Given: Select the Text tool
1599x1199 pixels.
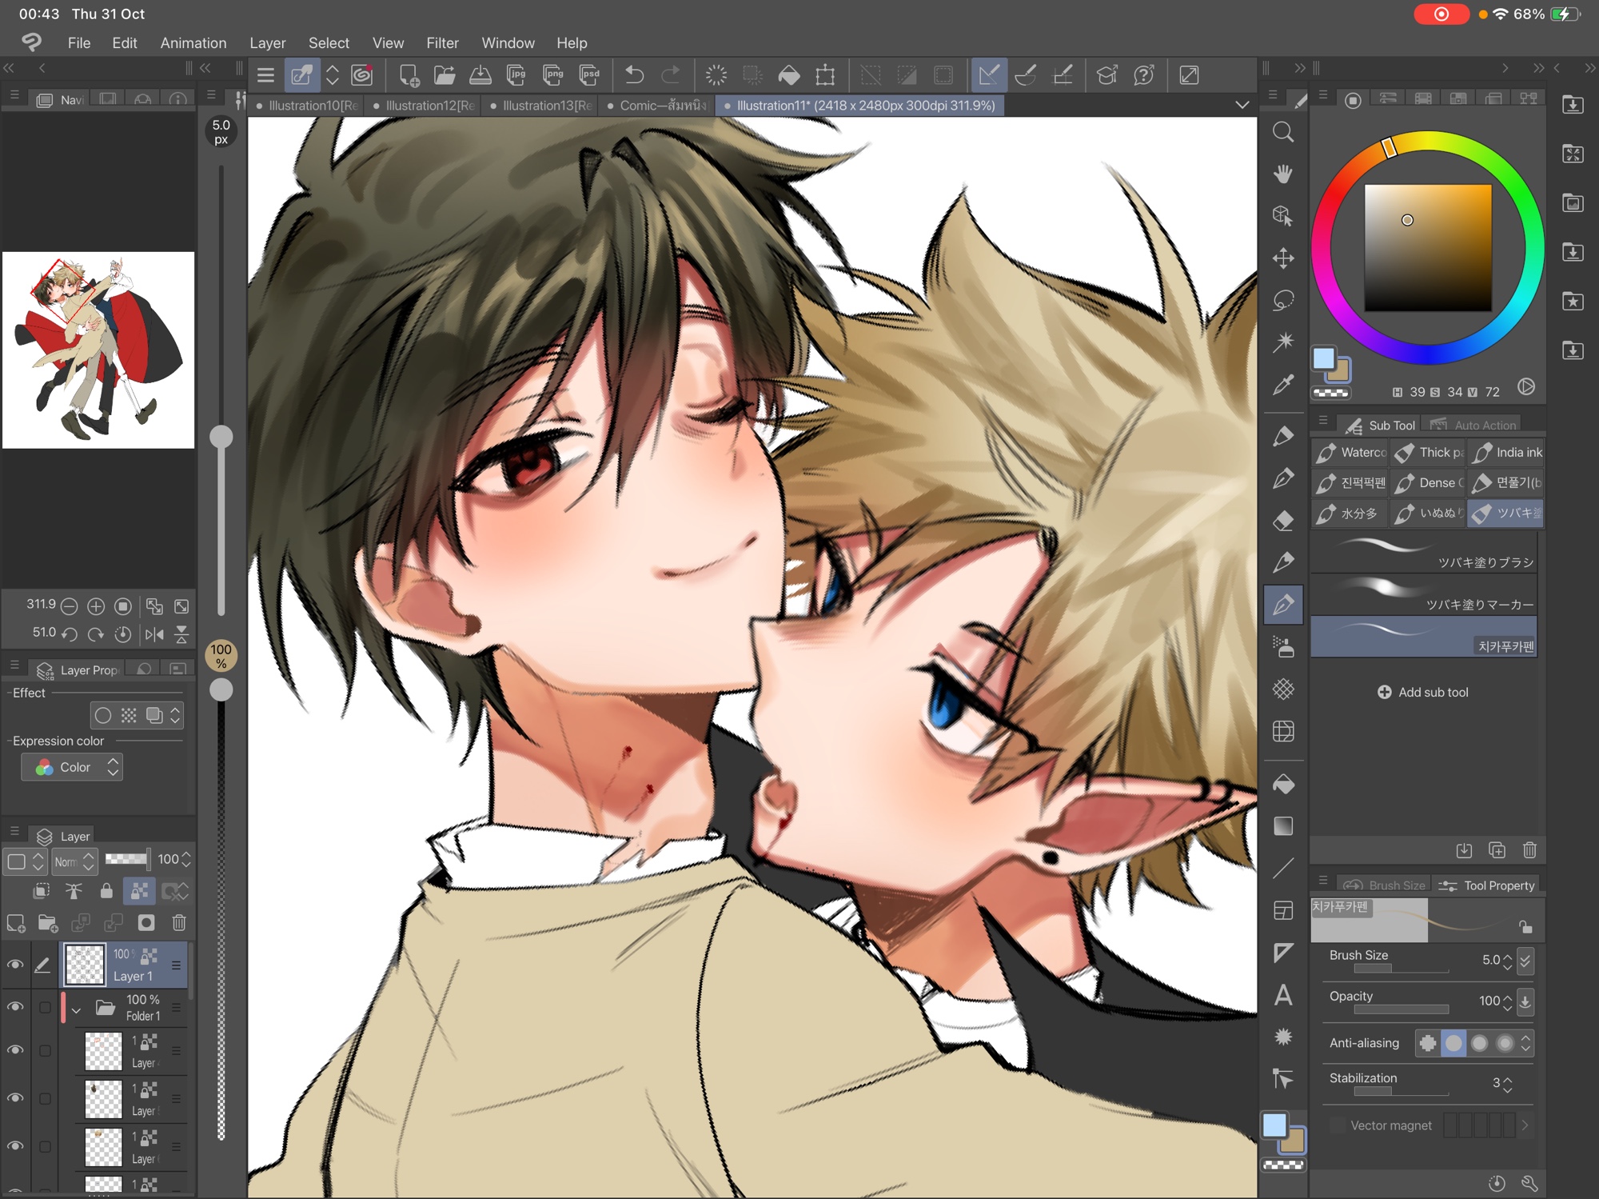Looking at the screenshot, I should click(1282, 995).
